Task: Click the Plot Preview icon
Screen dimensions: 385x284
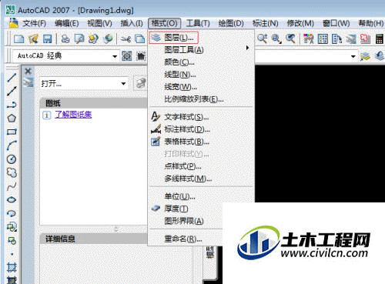Action: [79, 39]
